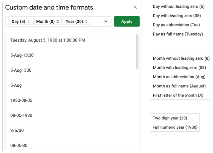Select the 1930-08-05 format preset

click(21, 100)
